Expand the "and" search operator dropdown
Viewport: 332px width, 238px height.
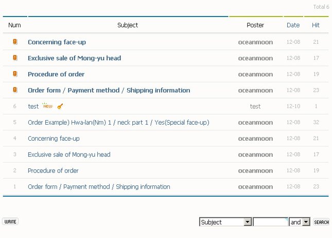click(306, 222)
